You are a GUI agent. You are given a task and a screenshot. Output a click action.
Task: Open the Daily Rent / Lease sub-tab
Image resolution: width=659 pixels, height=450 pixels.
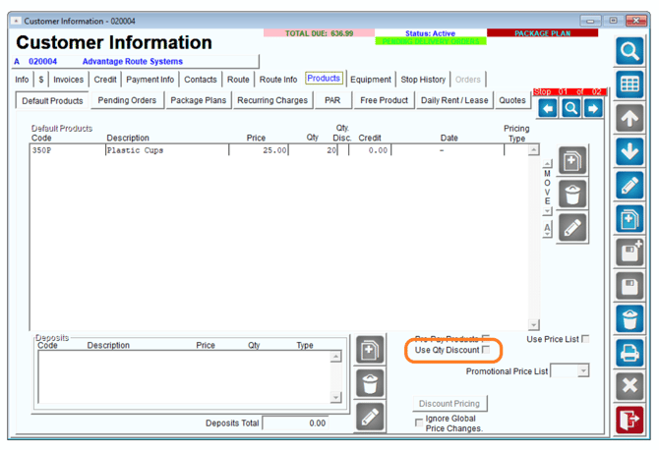(454, 100)
